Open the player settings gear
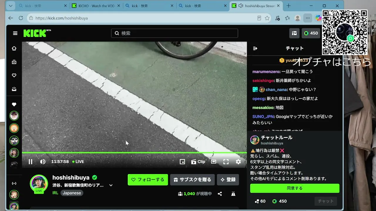This screenshot has width=376, height=211. (x=238, y=161)
